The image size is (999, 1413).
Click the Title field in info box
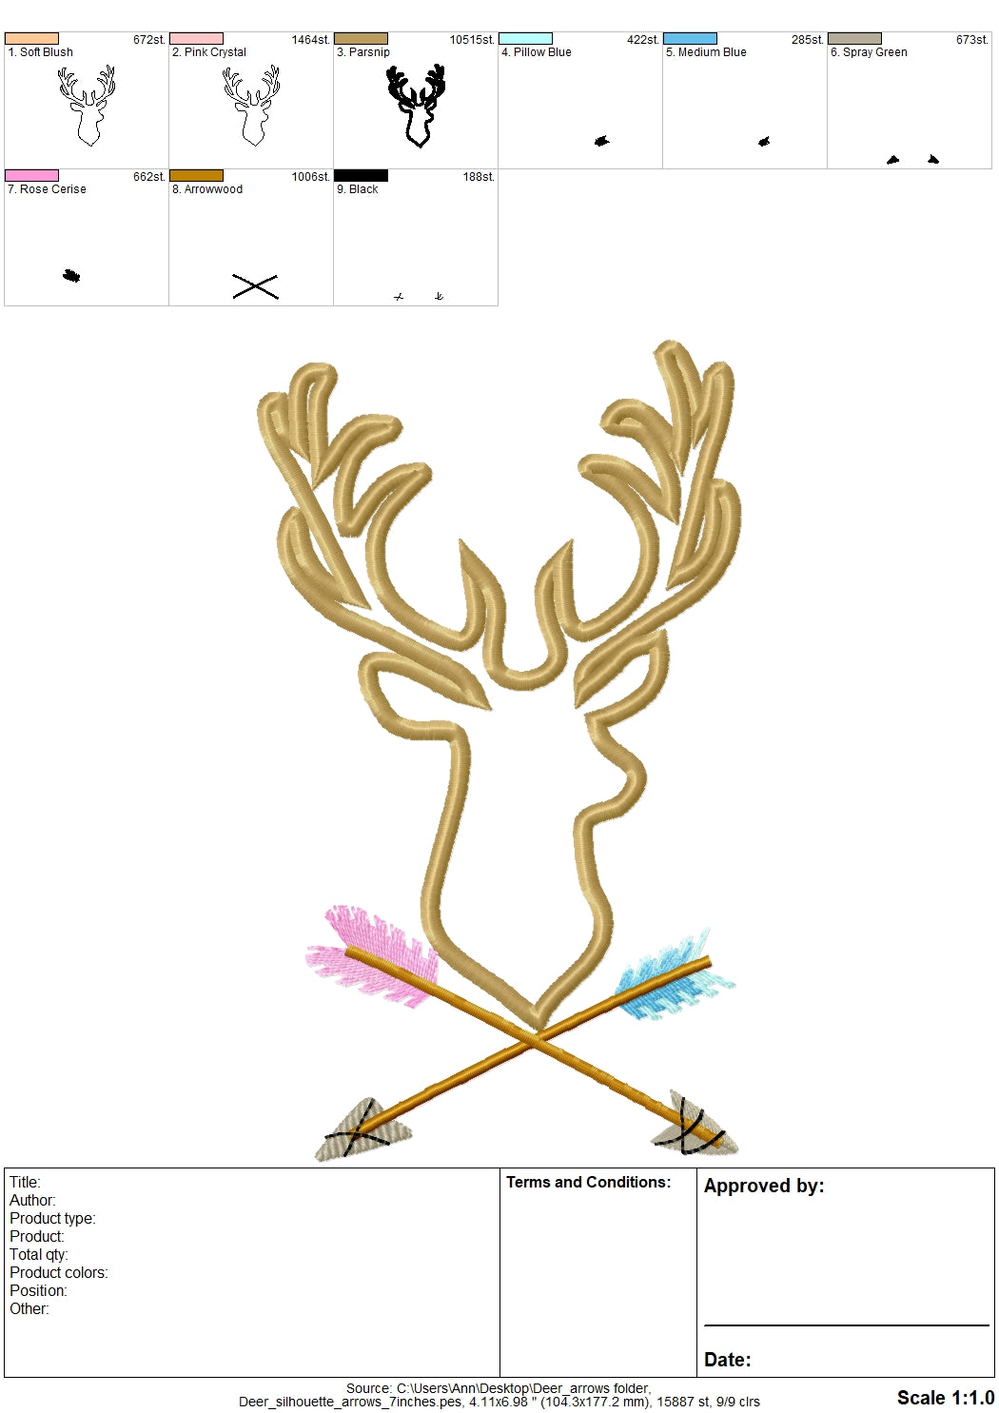(x=26, y=1183)
